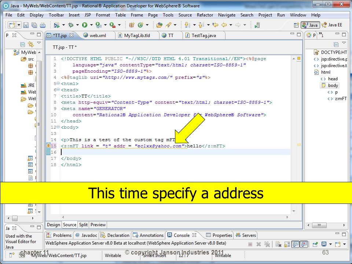Click the External Tools toolbox icon

(x=112, y=25)
